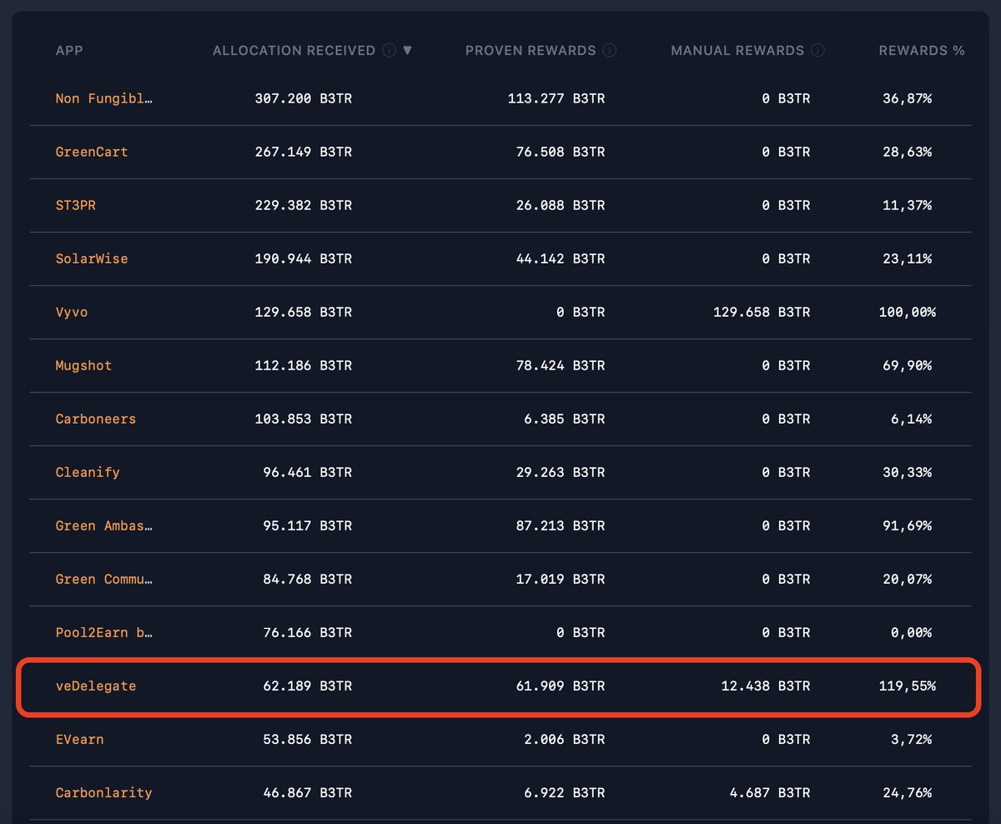This screenshot has width=1001, height=824.
Task: Select proven rewards value 29.263 B3TR
Action: pyautogui.click(x=561, y=472)
